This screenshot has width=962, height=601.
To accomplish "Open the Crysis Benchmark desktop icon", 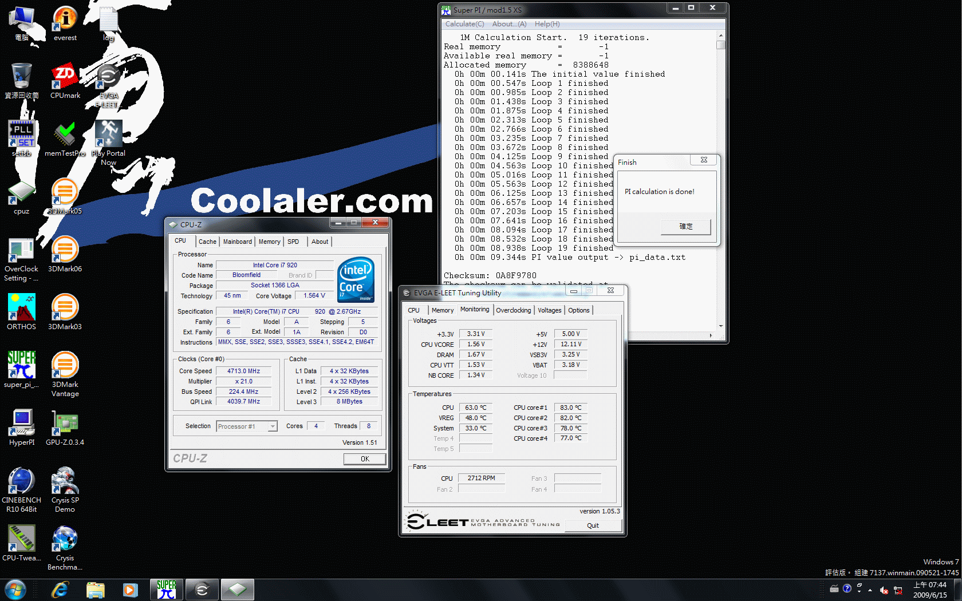I will pos(65,548).
